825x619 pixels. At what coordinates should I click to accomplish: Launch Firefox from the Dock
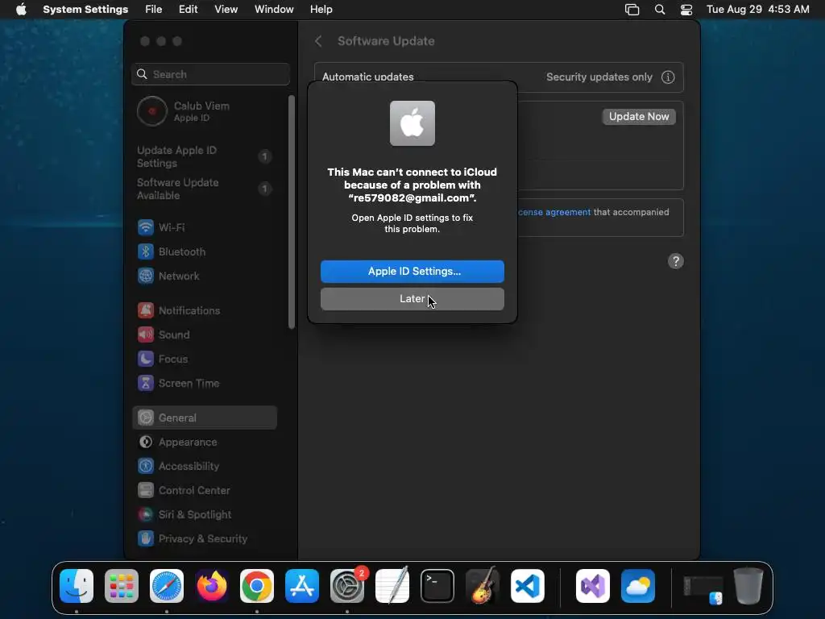212,586
